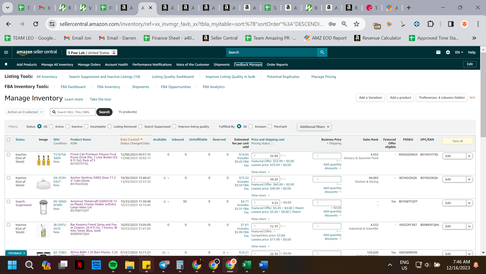Click the bookmark flag icon in nav bar
Image resolution: width=486 pixels, height=274 pixels.
(6, 64)
